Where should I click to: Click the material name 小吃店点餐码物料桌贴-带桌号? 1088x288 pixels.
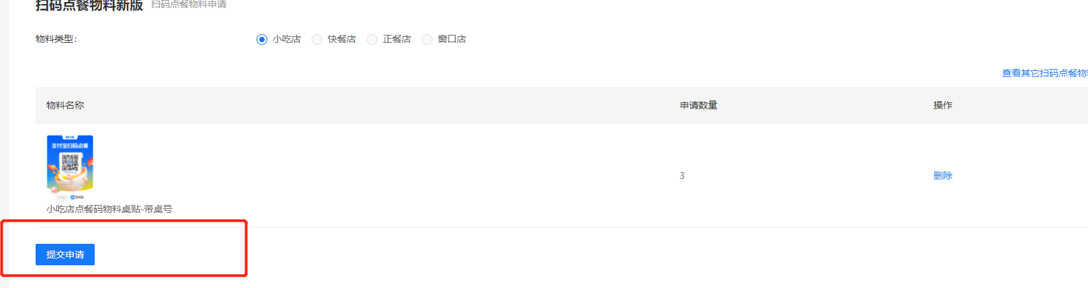pos(109,209)
